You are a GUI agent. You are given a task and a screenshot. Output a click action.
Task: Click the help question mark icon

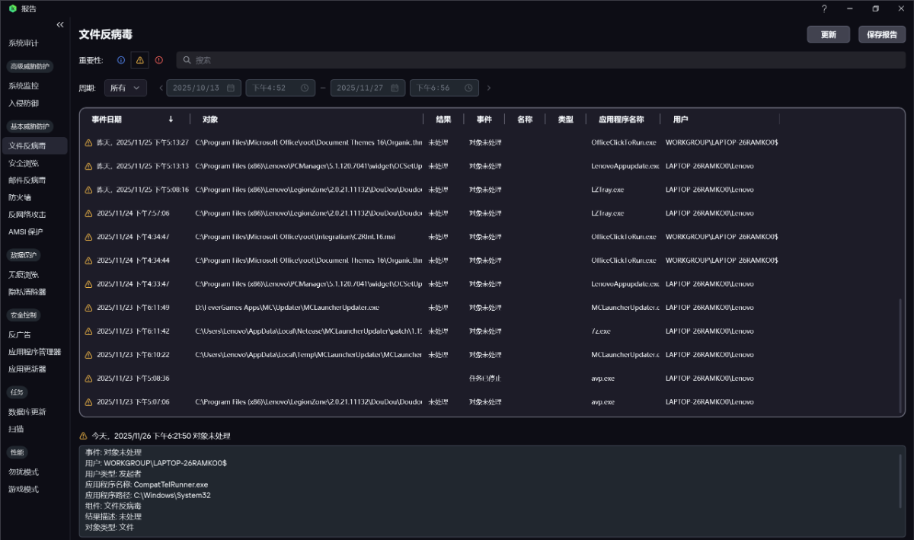pyautogui.click(x=824, y=8)
